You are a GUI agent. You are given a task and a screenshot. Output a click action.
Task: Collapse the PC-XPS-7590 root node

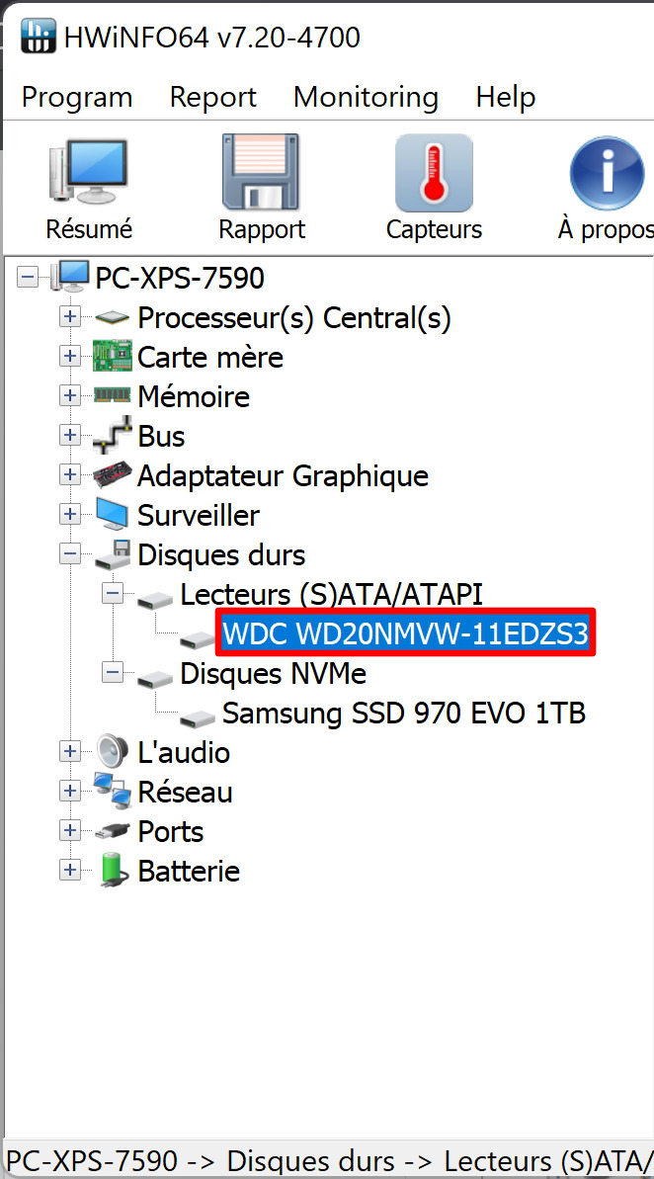point(27,278)
